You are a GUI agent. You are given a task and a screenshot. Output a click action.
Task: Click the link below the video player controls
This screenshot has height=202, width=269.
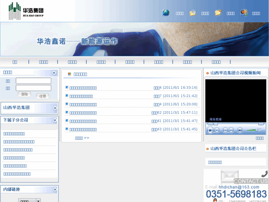[259, 138]
